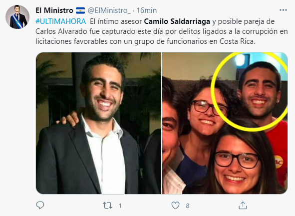The width and height of the screenshot is (295, 216).
Task: Click the retweet count number 1
Action: point(120,206)
